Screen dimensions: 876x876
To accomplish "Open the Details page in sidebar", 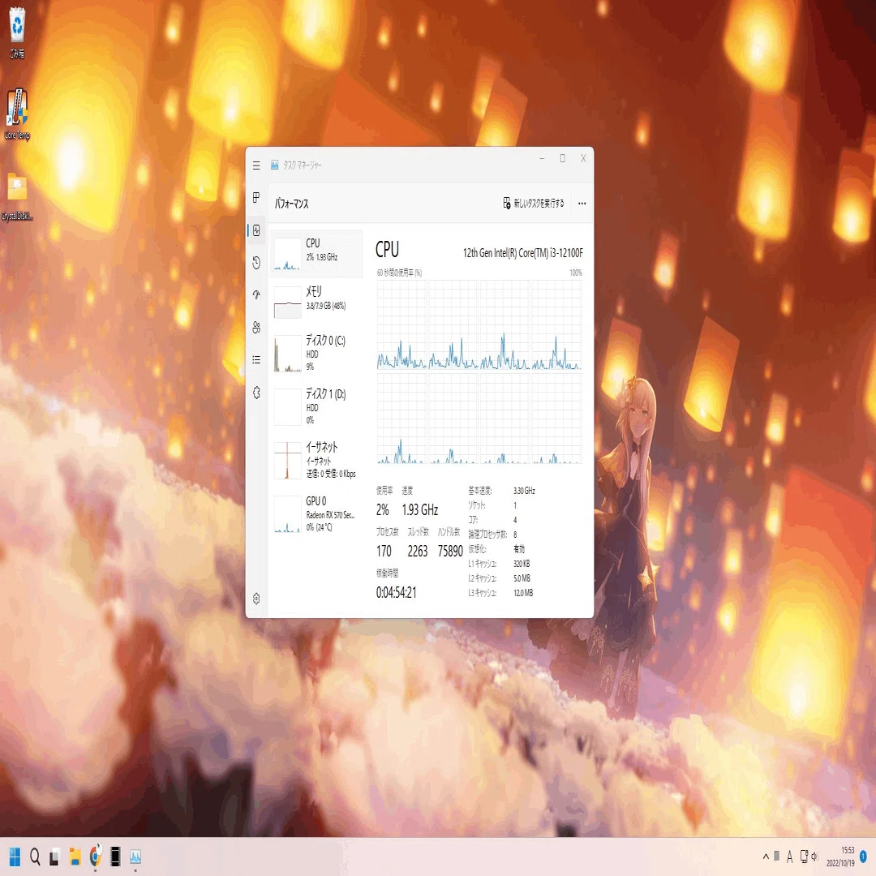I will pyautogui.click(x=255, y=360).
